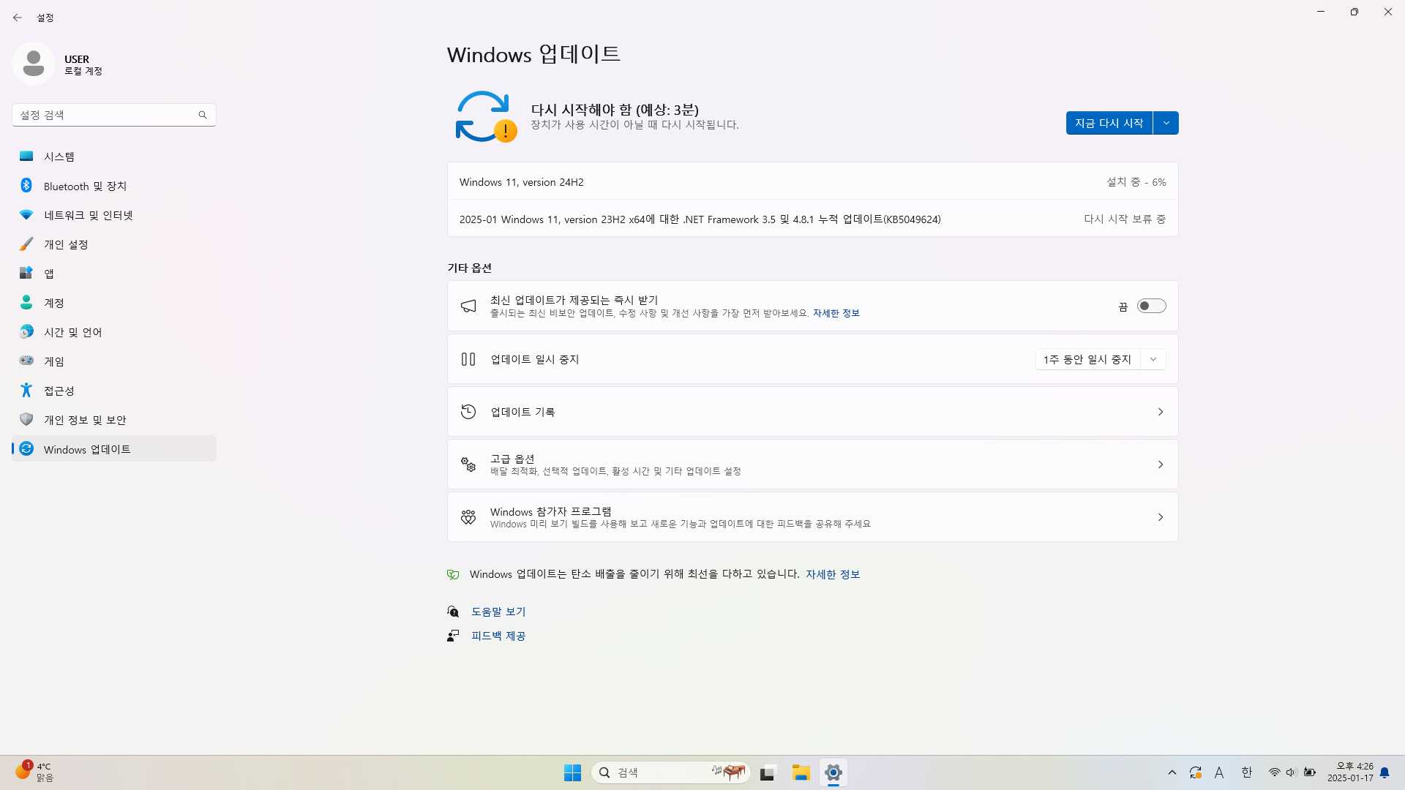Viewport: 1405px width, 790px height.
Task: Toggle 한 Korean input mode indicator
Action: click(x=1247, y=772)
